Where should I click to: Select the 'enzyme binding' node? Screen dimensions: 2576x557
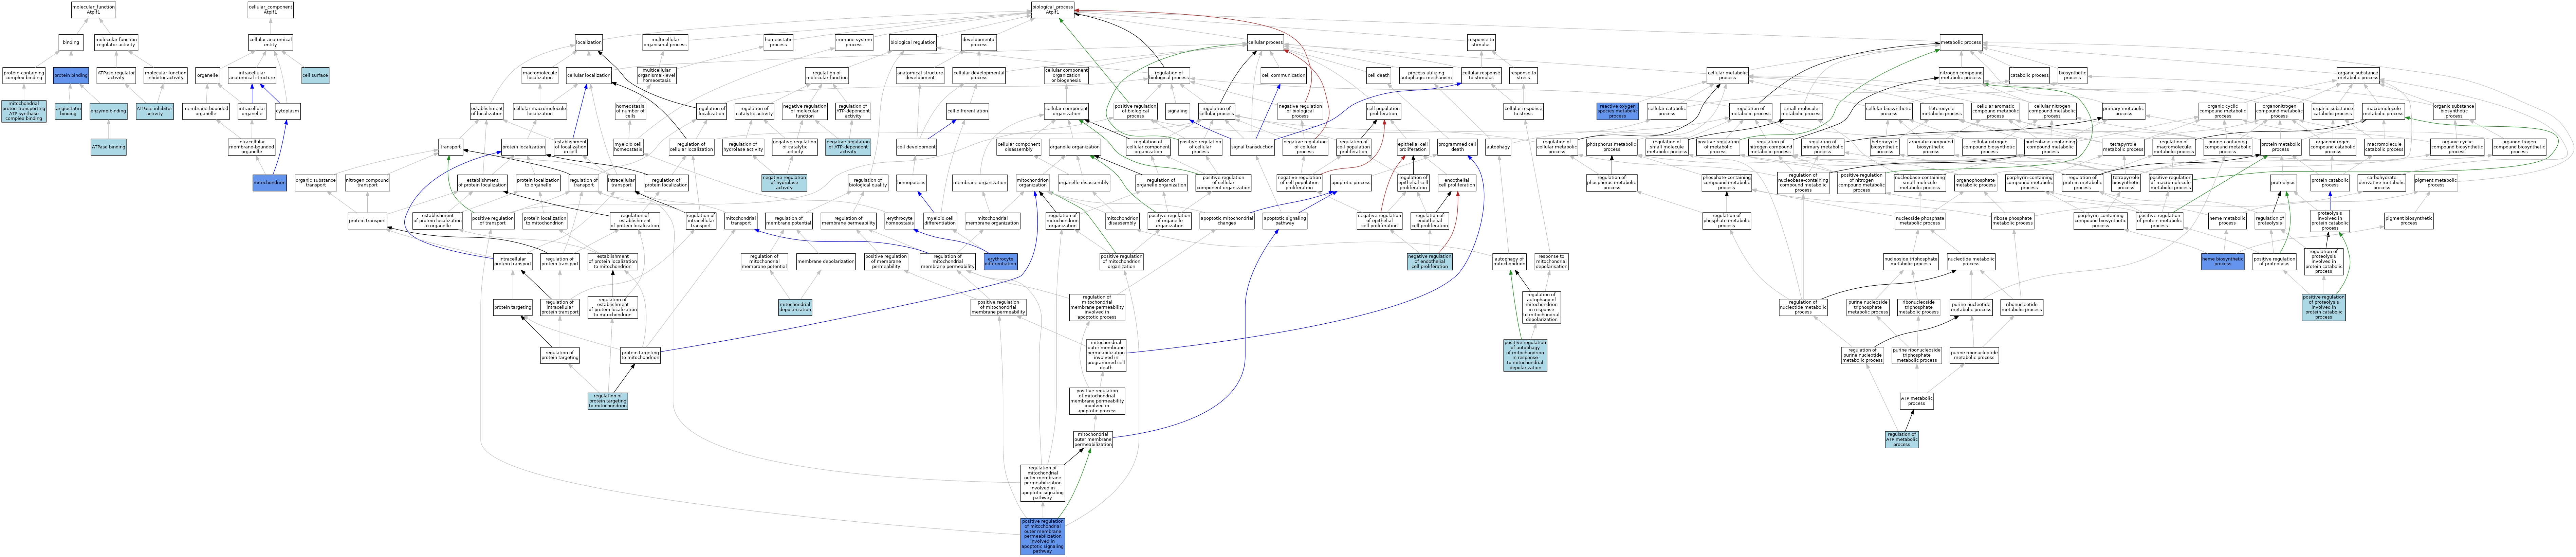pos(108,111)
